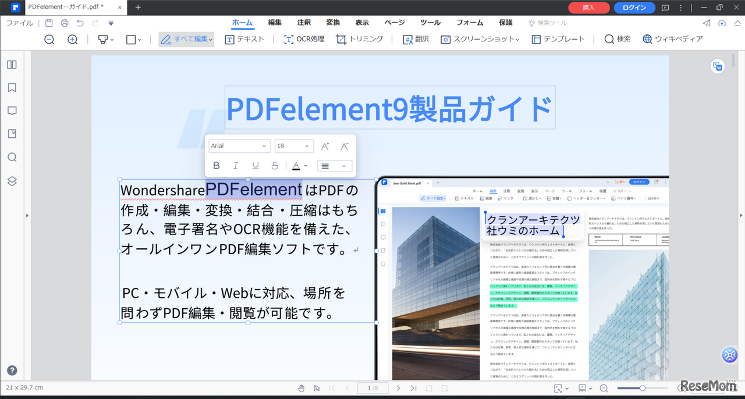Open the トリミング (crop) tool
The image size is (745, 399).
point(359,39)
